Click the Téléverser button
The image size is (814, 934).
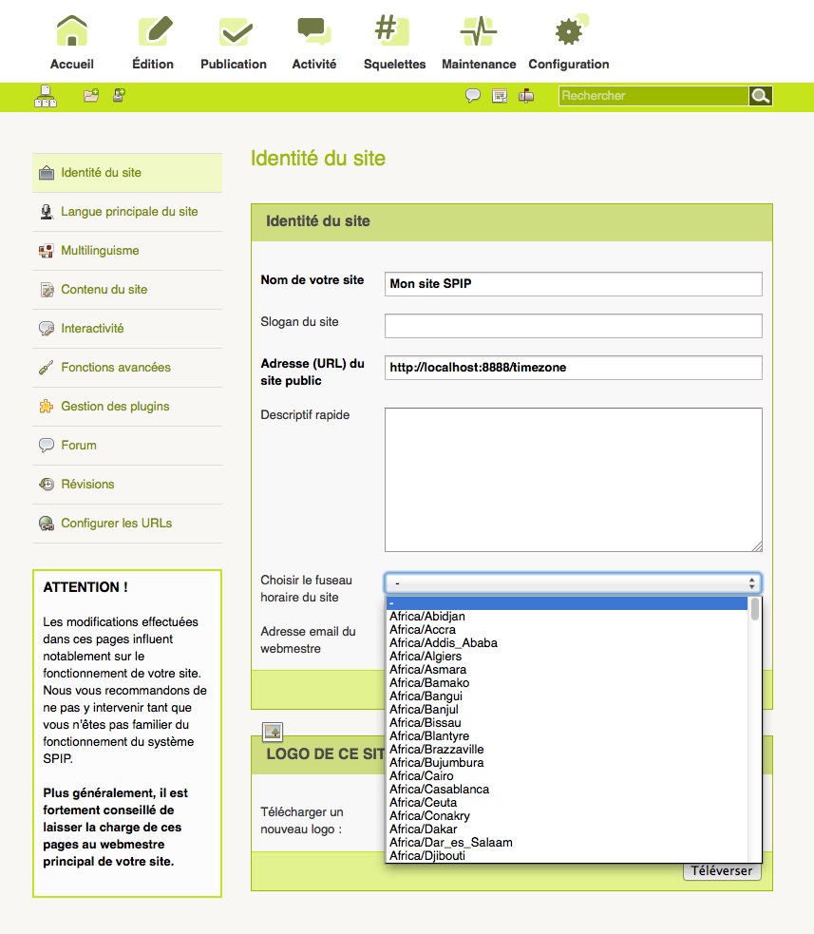[722, 871]
